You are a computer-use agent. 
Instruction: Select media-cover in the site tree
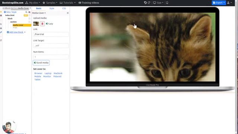pos(22,25)
